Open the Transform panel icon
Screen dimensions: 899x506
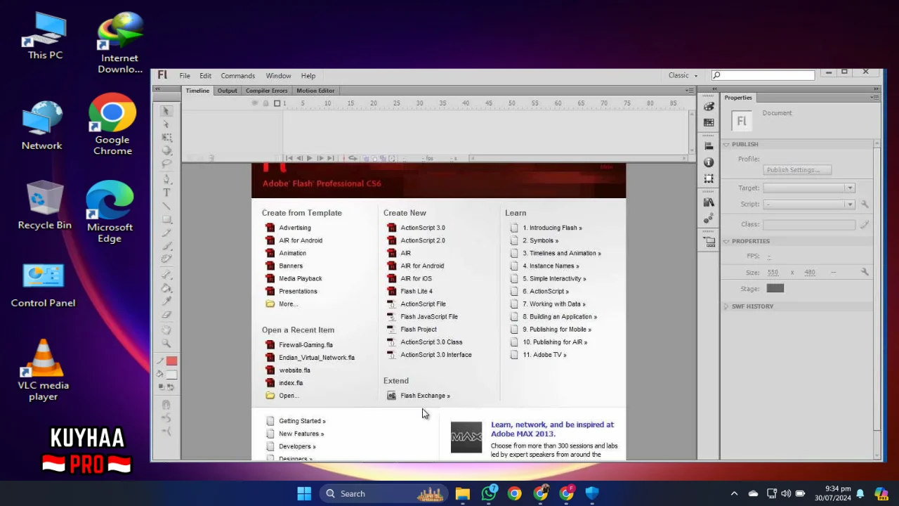(x=709, y=179)
